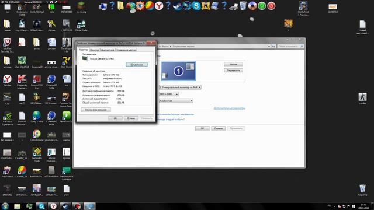Screen dimensions: 374x210
Task: Open Дополнительные параметры link
Action: [229, 108]
